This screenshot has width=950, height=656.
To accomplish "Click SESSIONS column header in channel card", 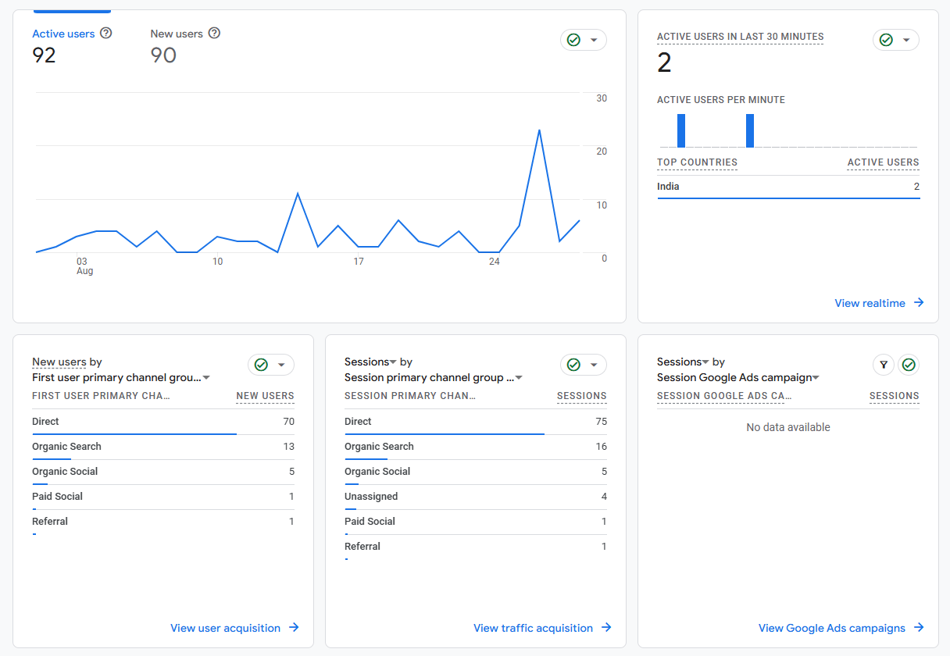I will [582, 396].
